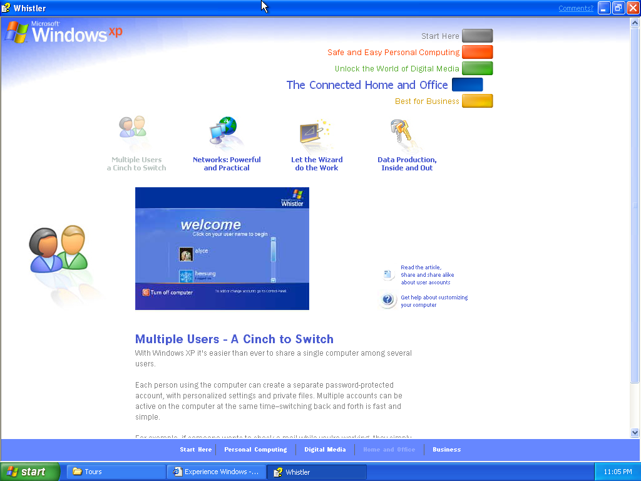This screenshot has height=481, width=641.
Task: Open the Data Production keys icon
Action: point(400,131)
